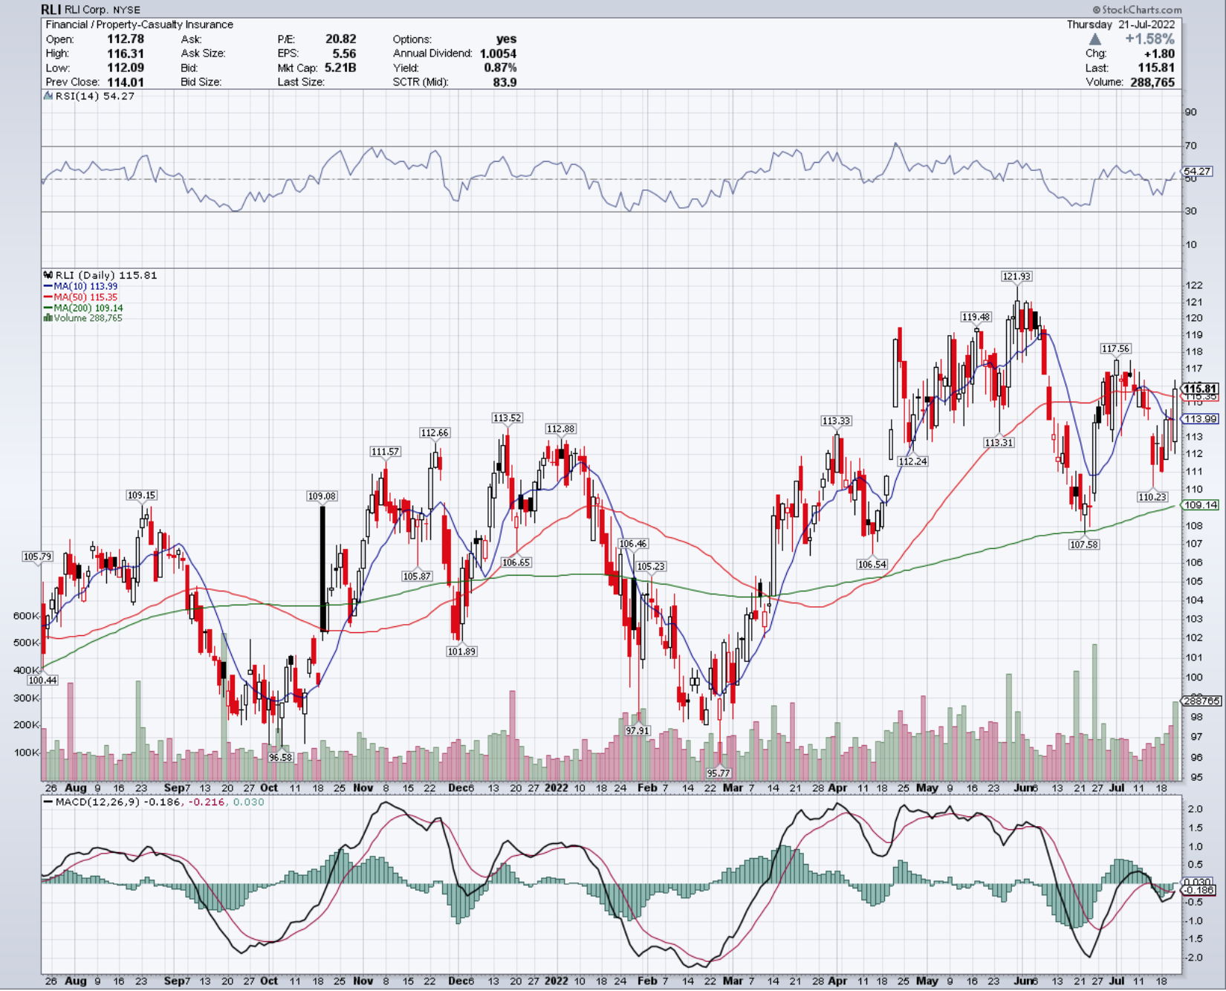Click the 106.46 price annotation
This screenshot has height=991, width=1226.
coord(632,544)
